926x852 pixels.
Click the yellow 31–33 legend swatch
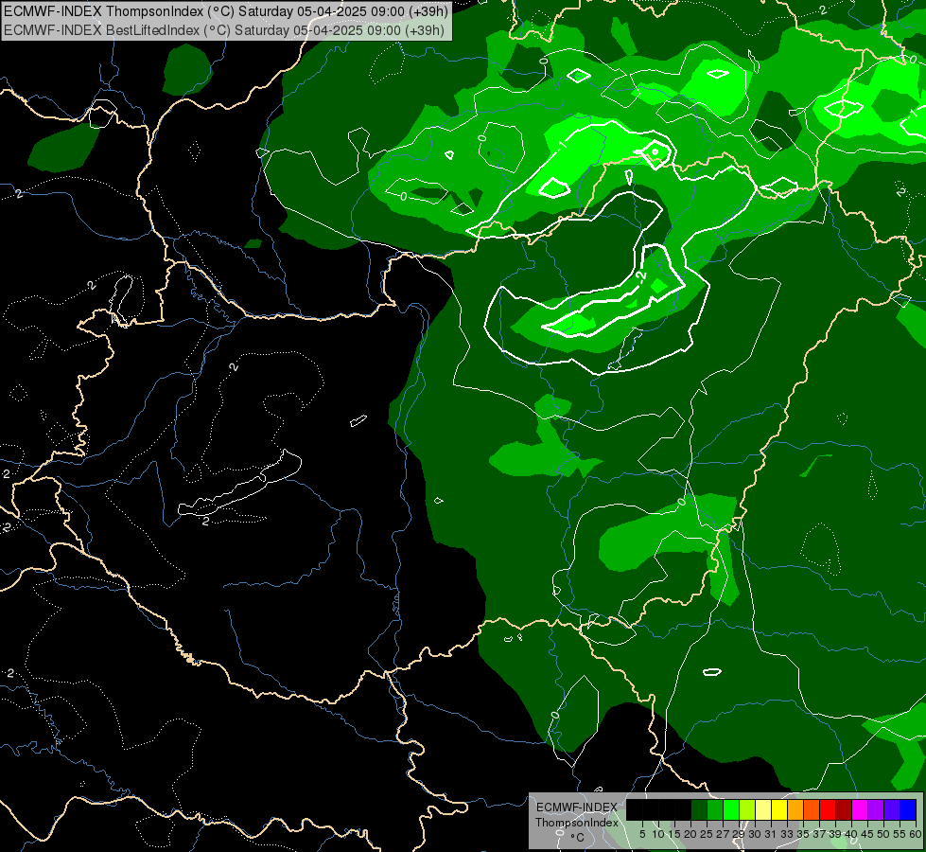pyautogui.click(x=779, y=809)
